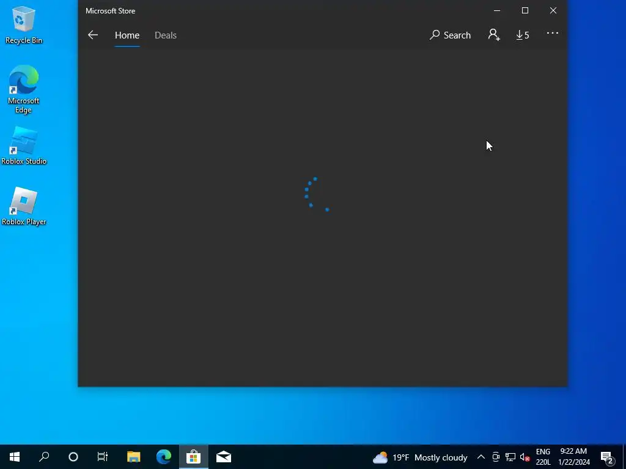Screen dimensions: 626x469
Task: Open Mail from the taskbar
Action: [x=224, y=457]
